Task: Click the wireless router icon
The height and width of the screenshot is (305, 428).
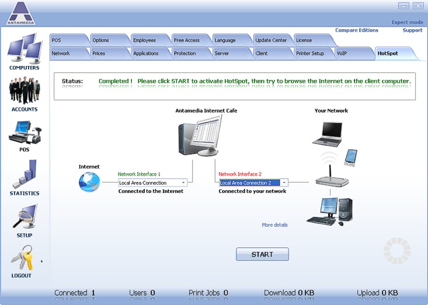Action: [x=332, y=176]
